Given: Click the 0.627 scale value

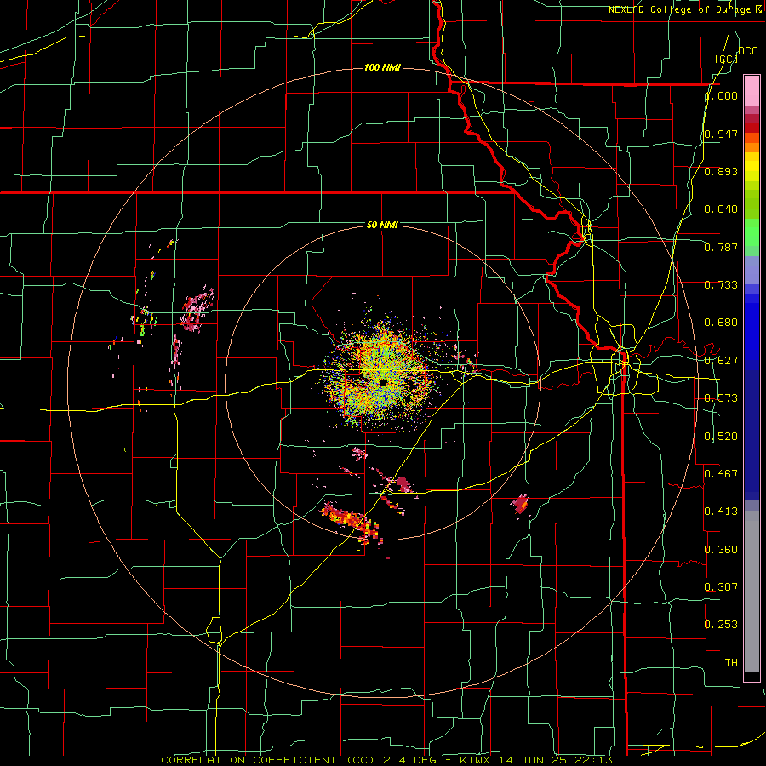Looking at the screenshot, I should [x=721, y=361].
